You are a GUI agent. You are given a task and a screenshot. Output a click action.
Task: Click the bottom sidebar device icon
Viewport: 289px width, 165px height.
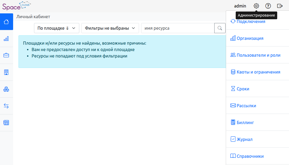pos(6,123)
